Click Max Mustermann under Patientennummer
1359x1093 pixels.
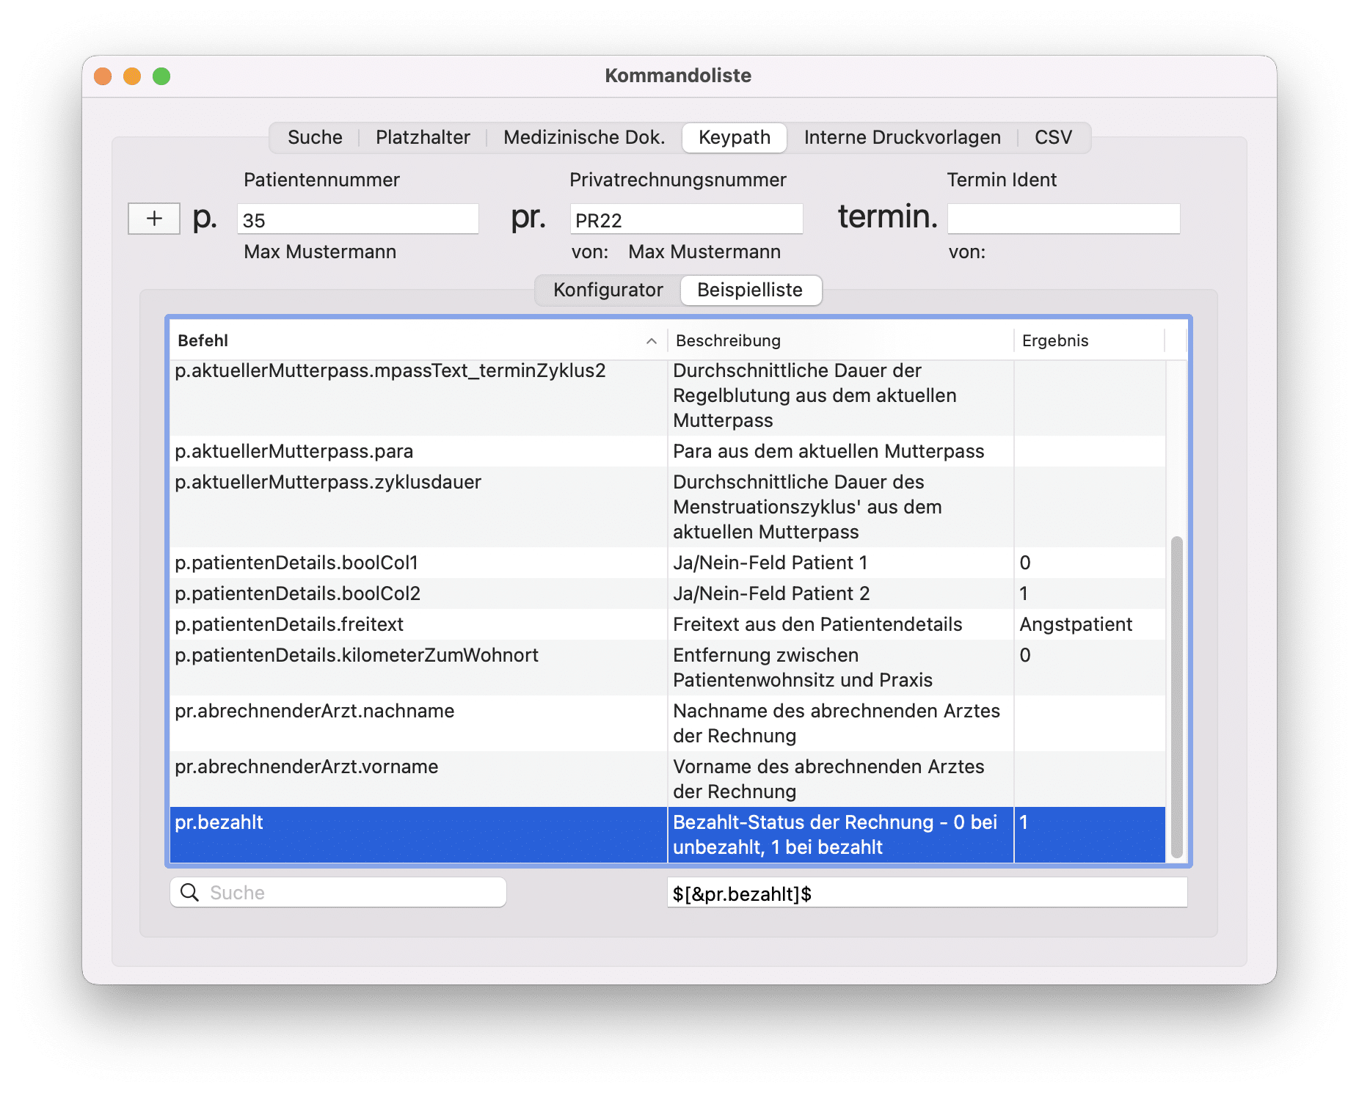tap(320, 252)
